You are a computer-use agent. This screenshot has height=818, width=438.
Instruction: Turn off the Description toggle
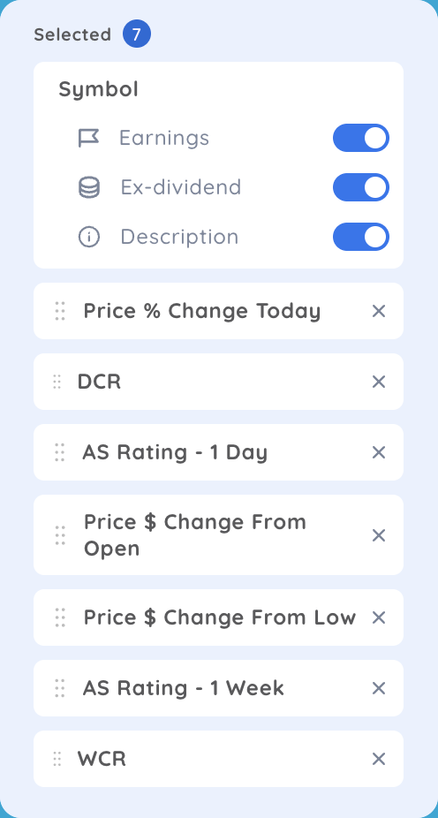361,237
